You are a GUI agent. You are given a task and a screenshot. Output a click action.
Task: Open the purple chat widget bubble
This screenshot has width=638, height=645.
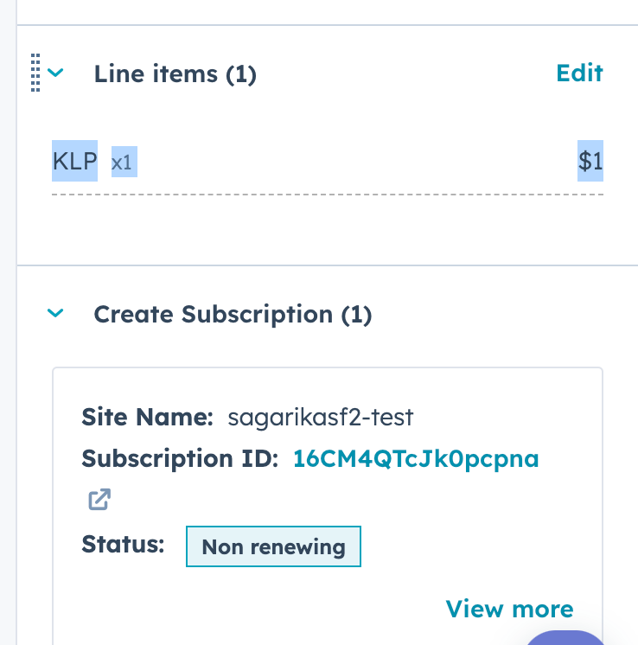coord(566,638)
